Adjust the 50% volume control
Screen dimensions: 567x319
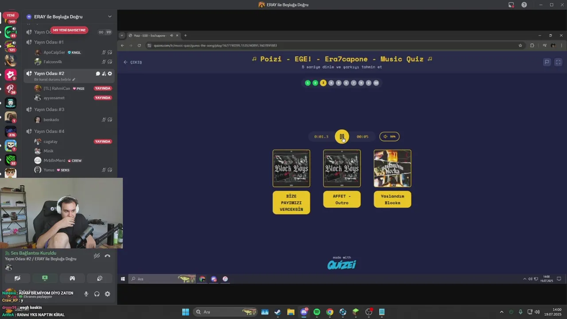(389, 136)
